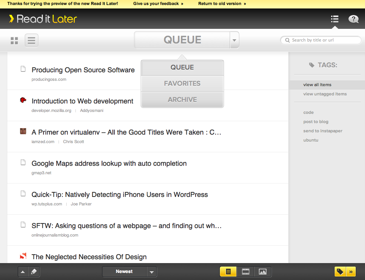
Task: Filter by images picture icon
Action: click(x=263, y=272)
